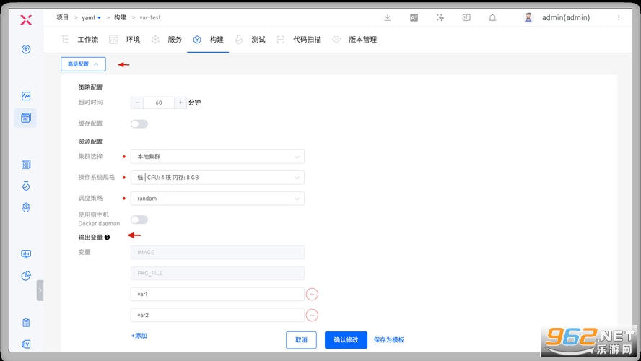Click the 项目 breadcrumb link
641x361 pixels.
(63, 17)
